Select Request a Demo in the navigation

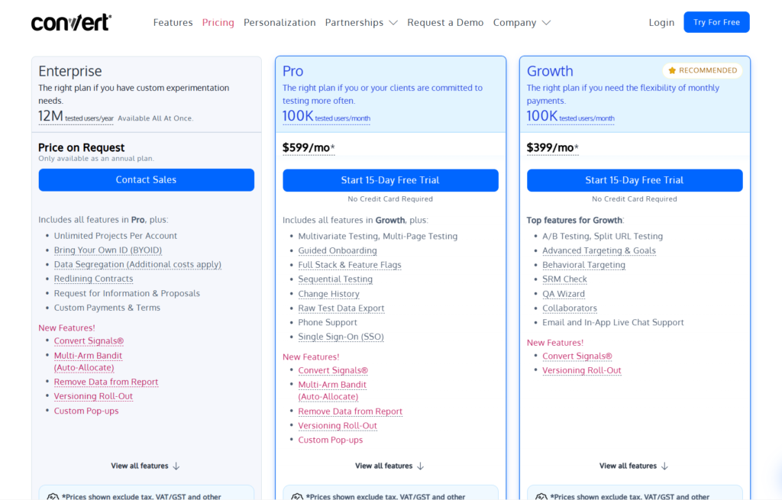click(x=445, y=22)
